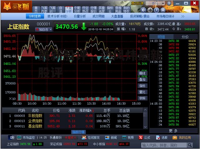Screen dimensions: 200x149
Task: Select the 基金指数 row
Action: pyautogui.click(x=73, y=126)
